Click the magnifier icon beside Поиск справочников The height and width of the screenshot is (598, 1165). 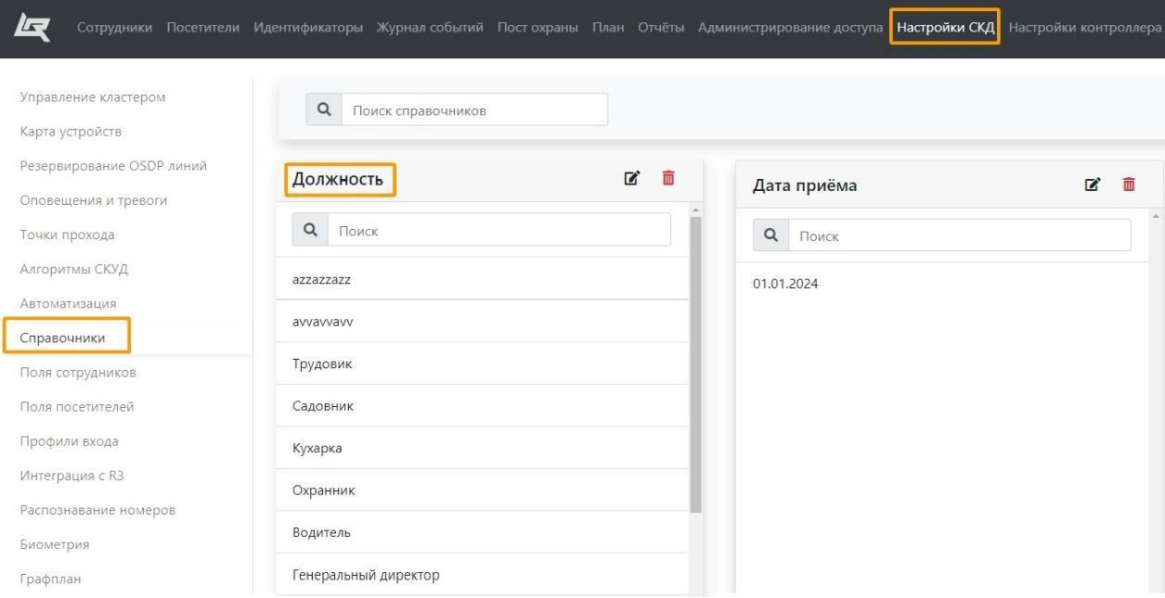[324, 109]
